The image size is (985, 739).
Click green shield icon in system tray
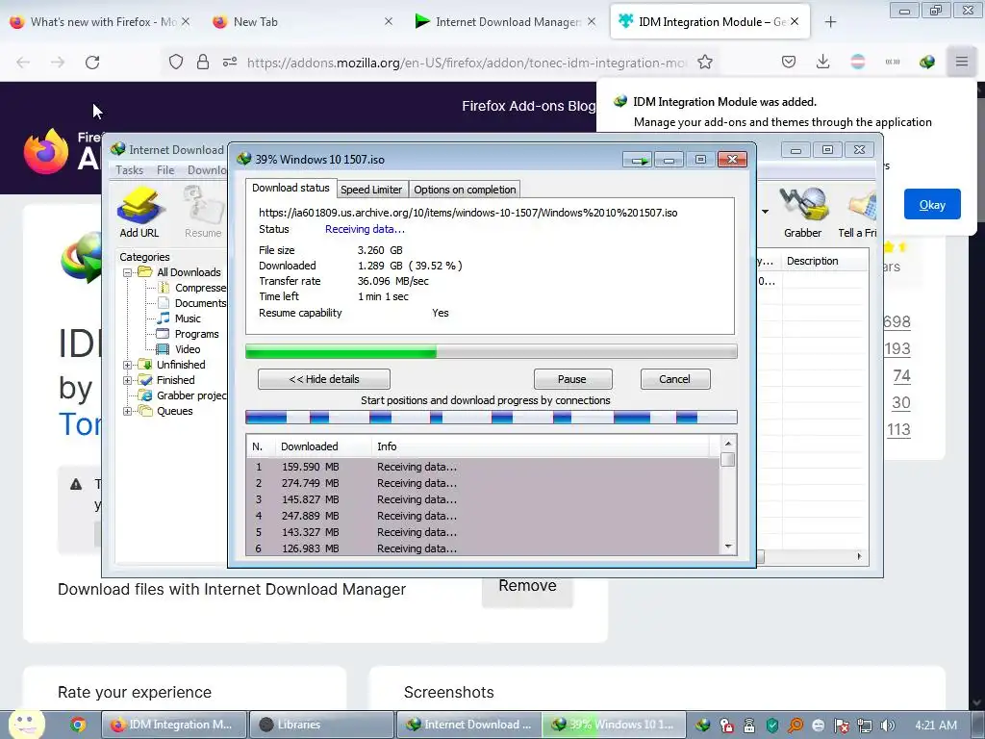pyautogui.click(x=772, y=726)
